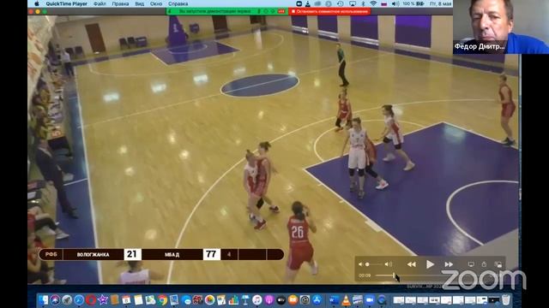Enable picture-in-picture in player controls
This screenshot has width=549, height=308.
(x=498, y=264)
